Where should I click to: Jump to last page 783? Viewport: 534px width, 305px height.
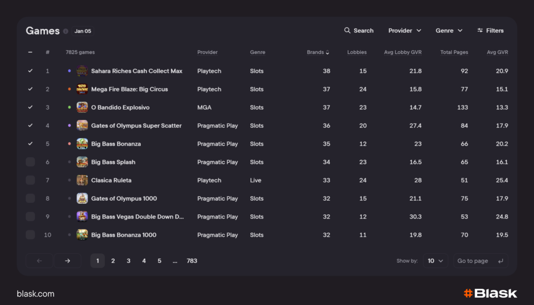(192, 261)
